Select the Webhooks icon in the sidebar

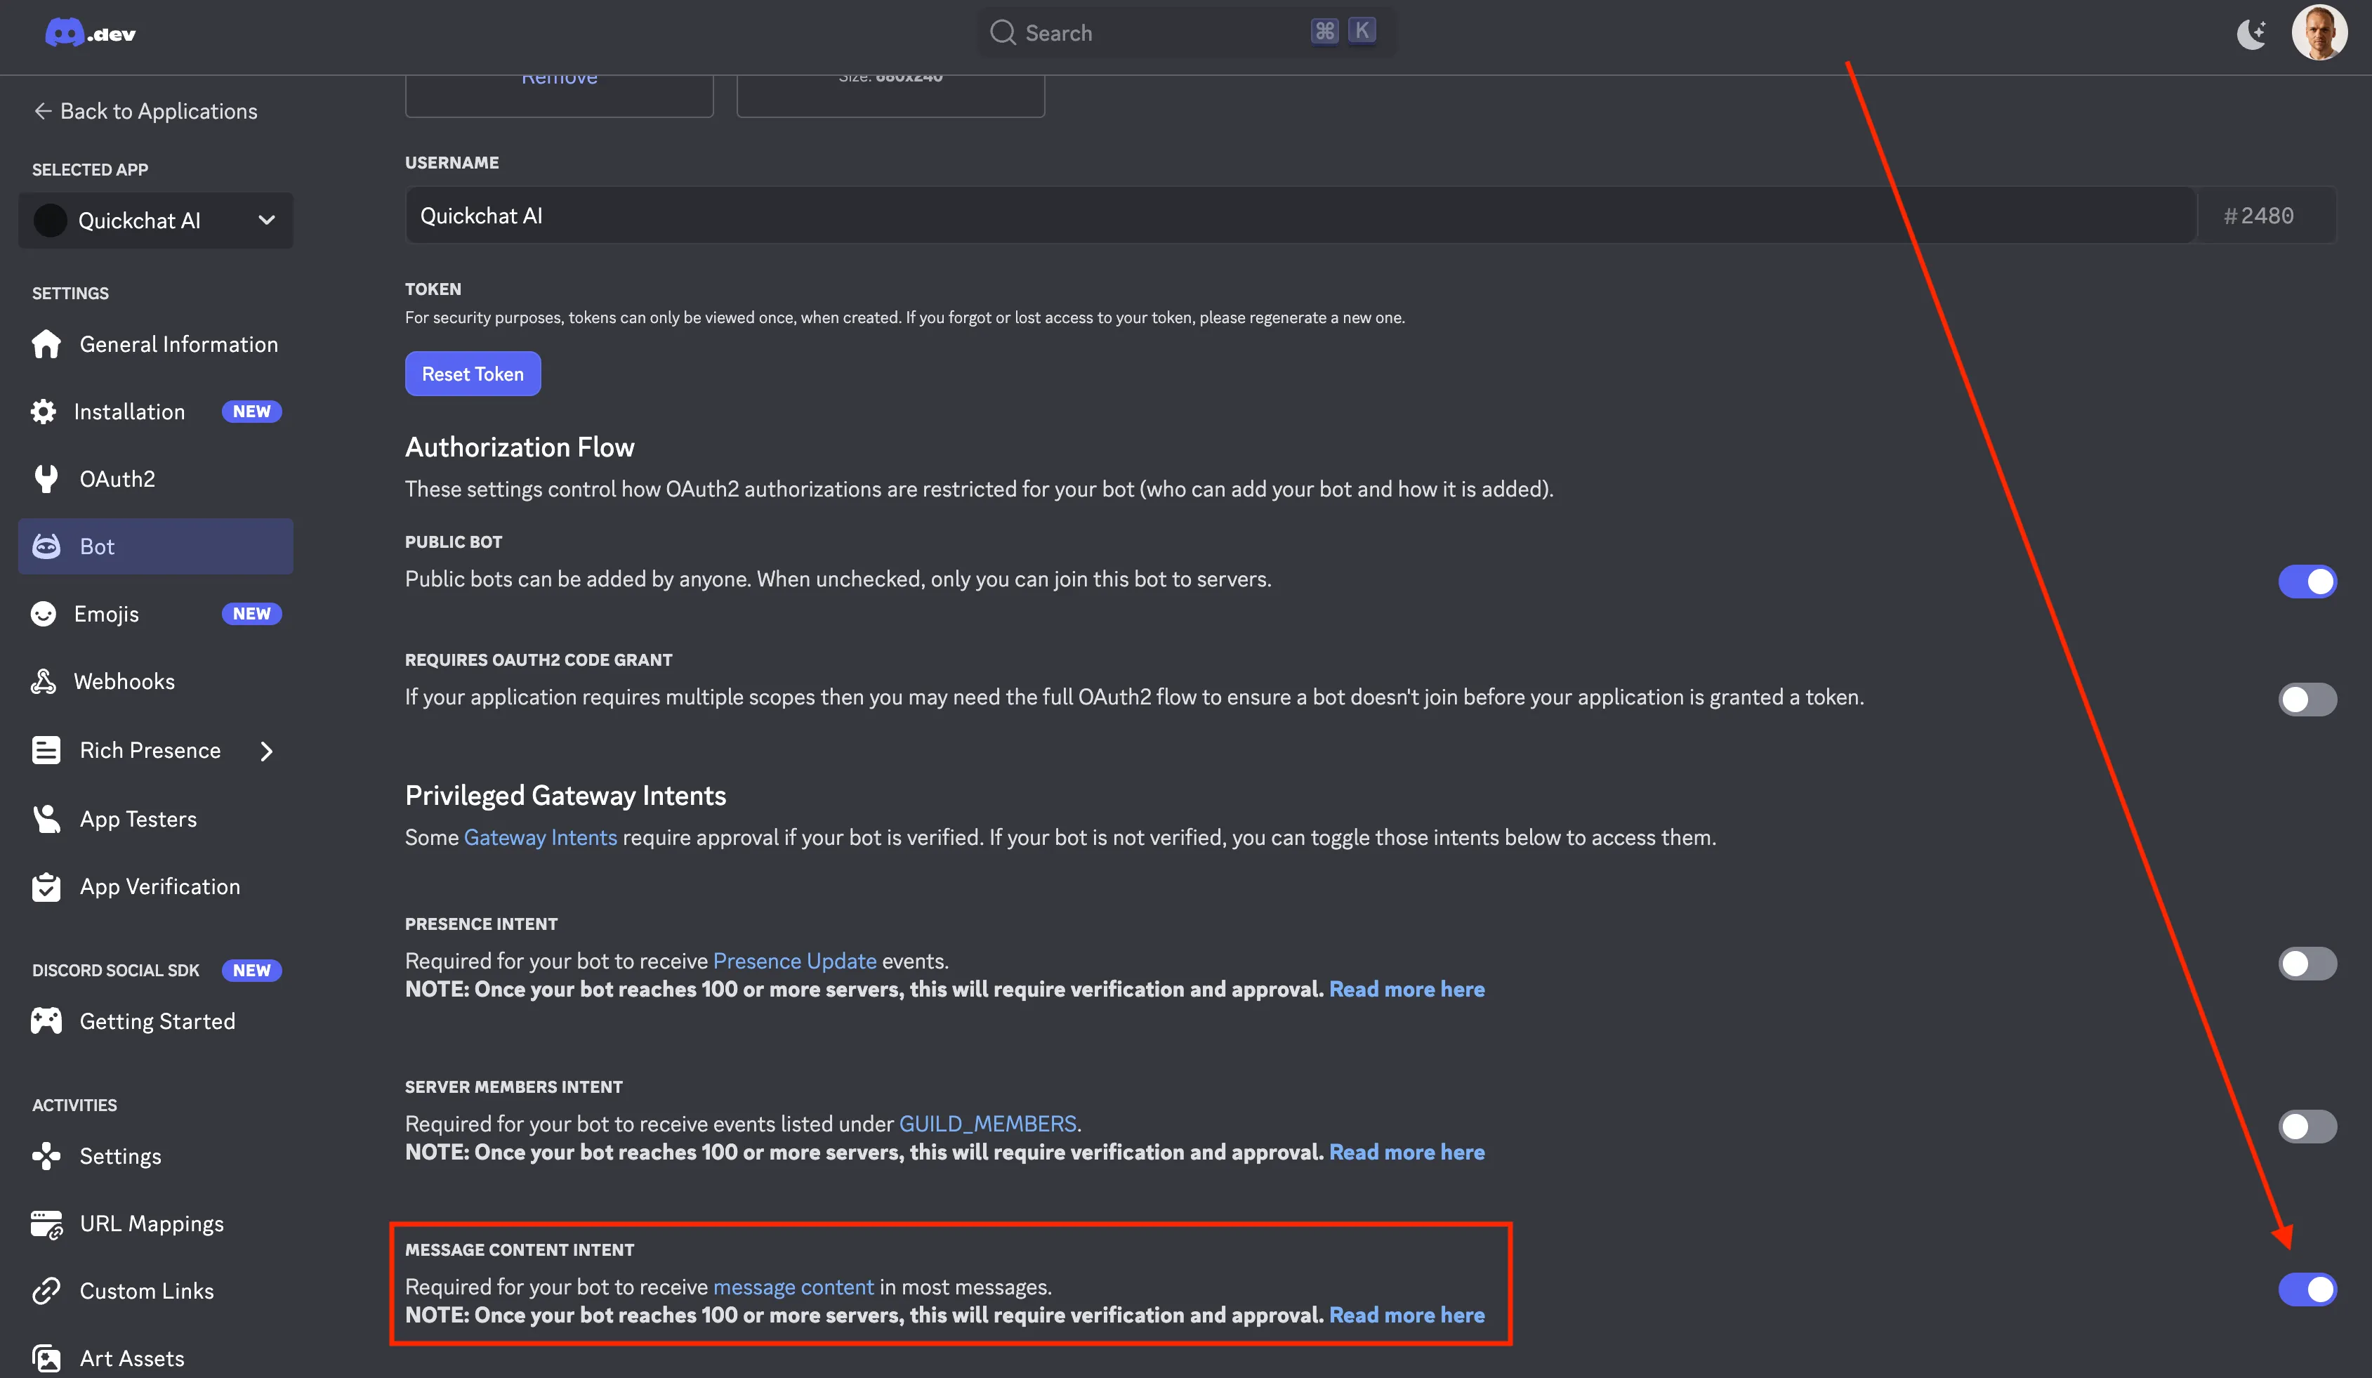45,681
